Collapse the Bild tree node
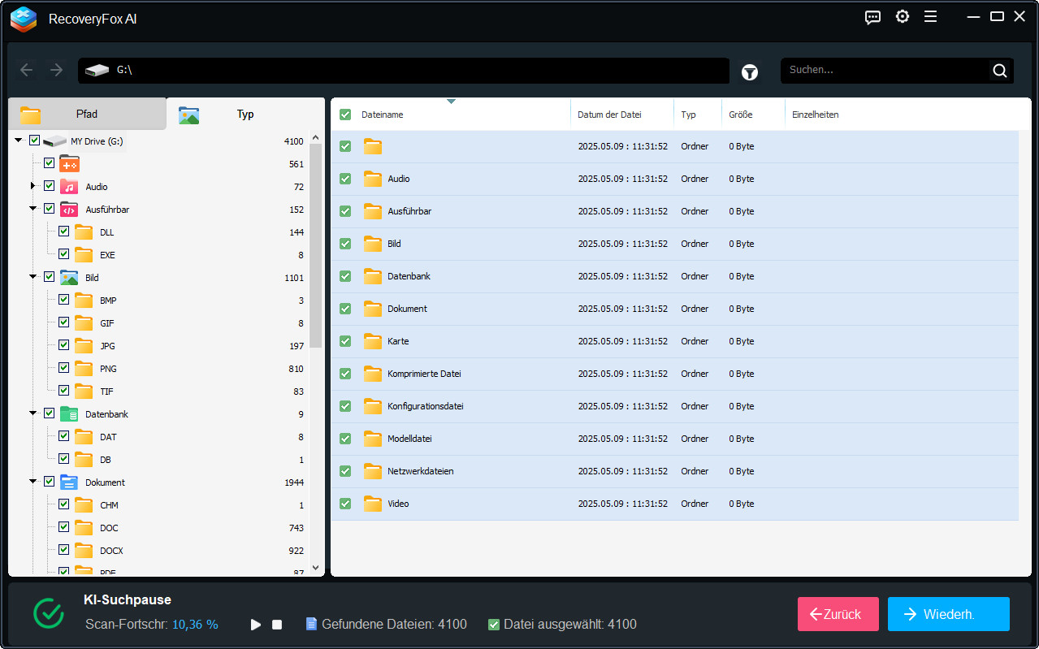This screenshot has height=649, width=1039. point(33,277)
